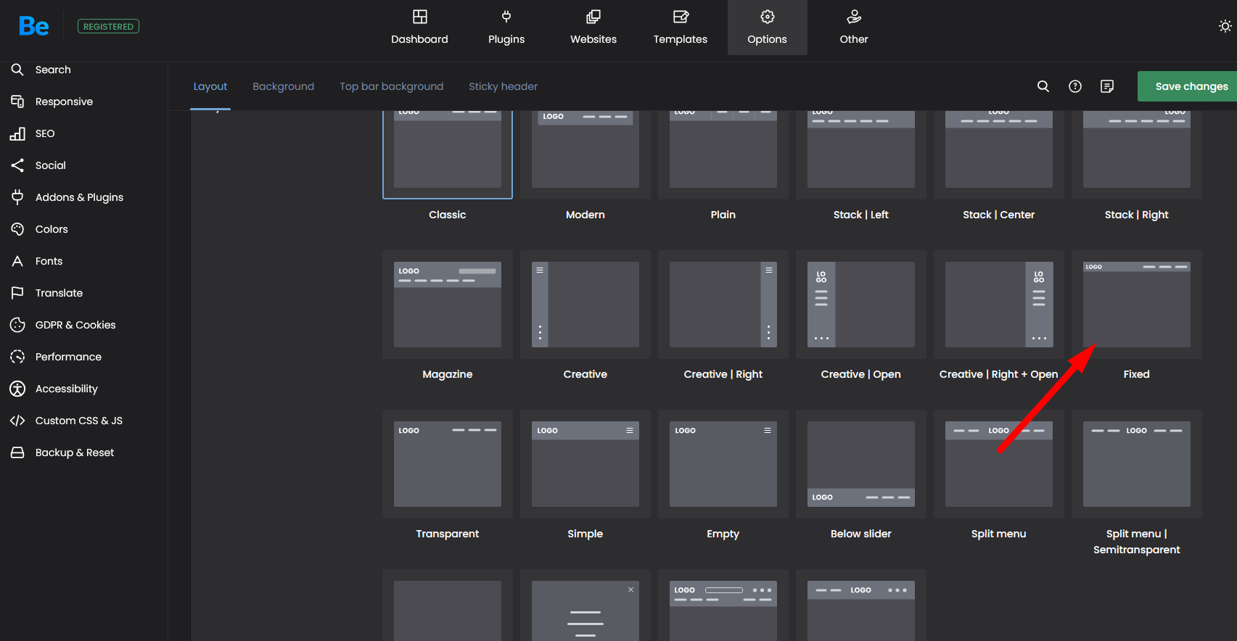The height and width of the screenshot is (641, 1237).
Task: Open Fonts letter icon
Action: pos(17,261)
